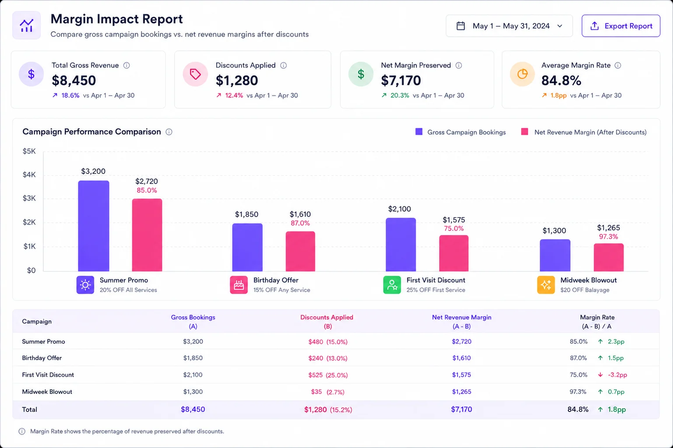This screenshot has height=448, width=673.
Task: Select the Birthday Offer table row name
Action: click(x=42, y=358)
